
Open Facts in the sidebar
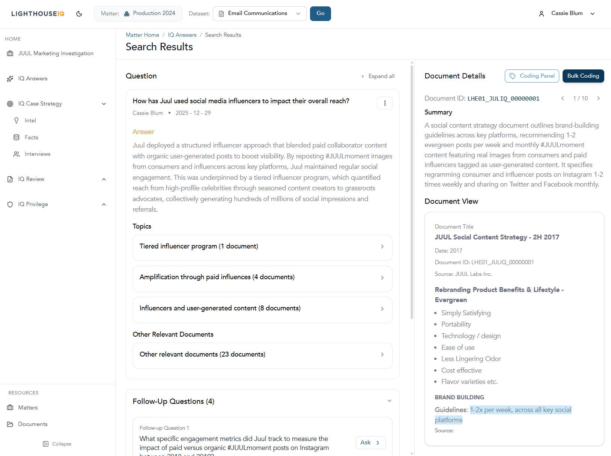pyautogui.click(x=32, y=137)
